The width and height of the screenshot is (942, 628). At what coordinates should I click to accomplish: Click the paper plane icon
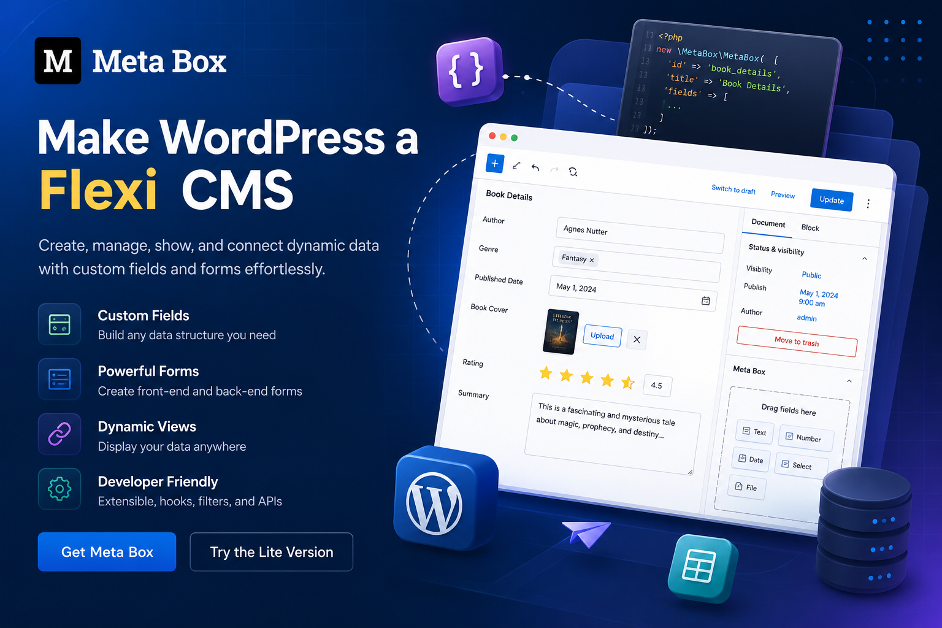586,533
